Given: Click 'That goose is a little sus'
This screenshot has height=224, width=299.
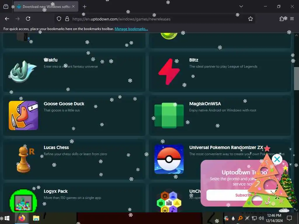Looking at the screenshot, I should (x=62, y=110).
